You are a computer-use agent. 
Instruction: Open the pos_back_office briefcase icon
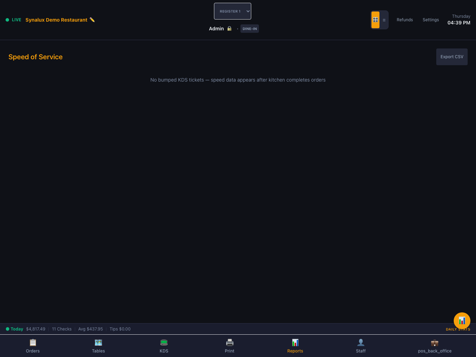[x=435, y=342]
